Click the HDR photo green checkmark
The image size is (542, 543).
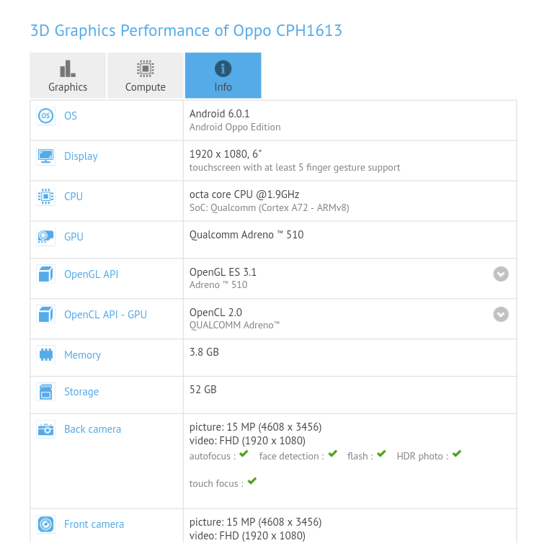(456, 454)
